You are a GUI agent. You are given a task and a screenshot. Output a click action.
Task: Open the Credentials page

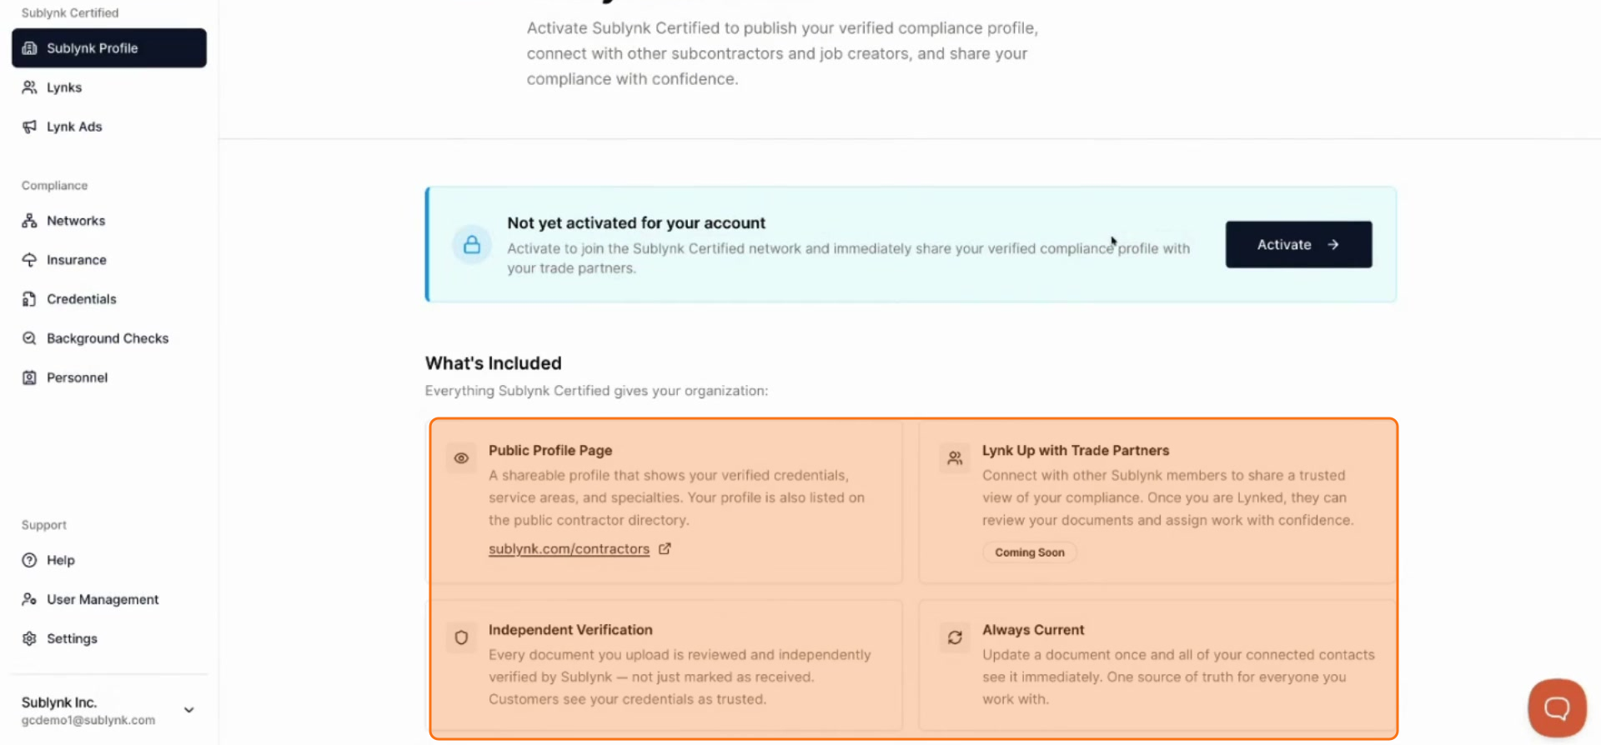(x=108, y=299)
